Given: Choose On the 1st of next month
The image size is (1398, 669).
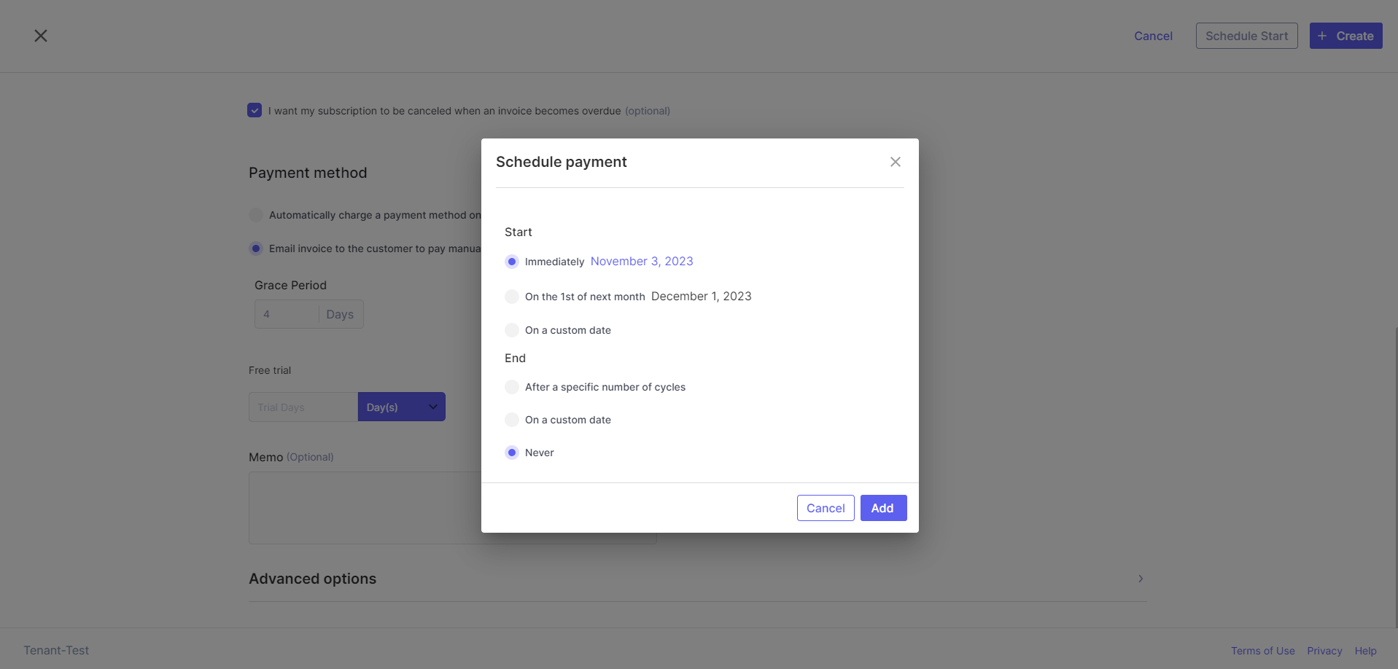Looking at the screenshot, I should click(x=512, y=297).
